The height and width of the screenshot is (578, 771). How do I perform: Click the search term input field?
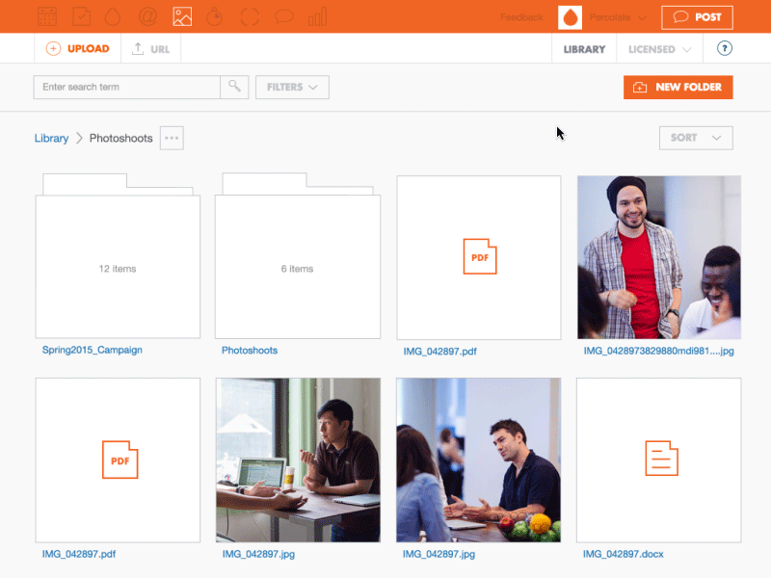[x=126, y=87]
